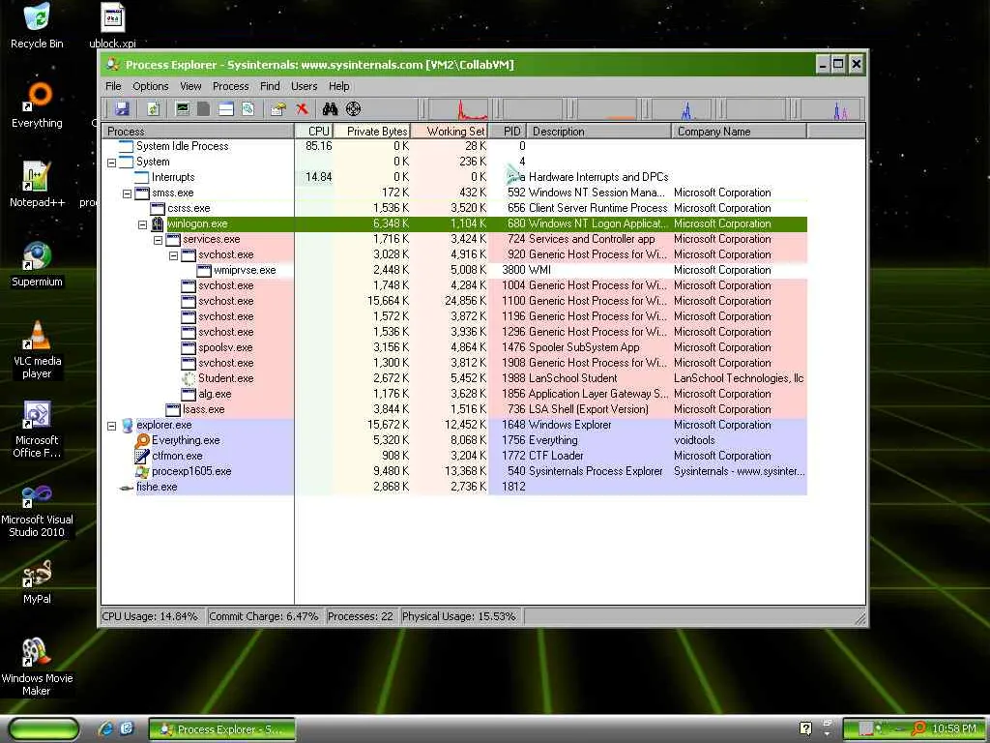This screenshot has height=743, width=990.
Task: Sort by Private Bytes column header
Action: (x=371, y=132)
